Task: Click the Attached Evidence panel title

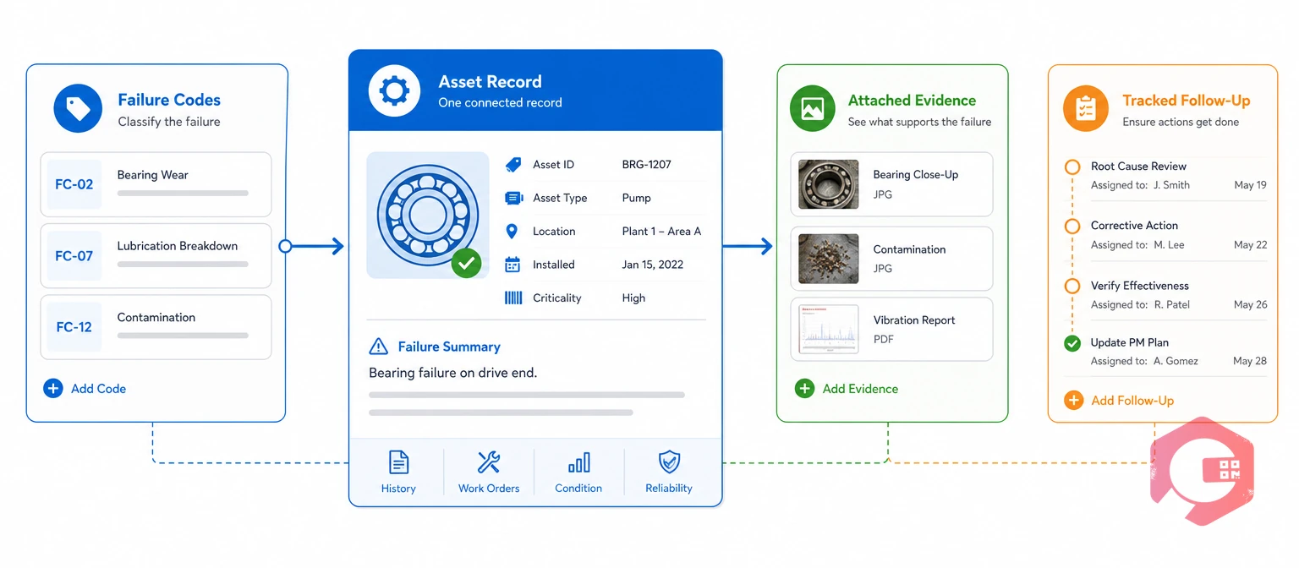Action: tap(912, 101)
